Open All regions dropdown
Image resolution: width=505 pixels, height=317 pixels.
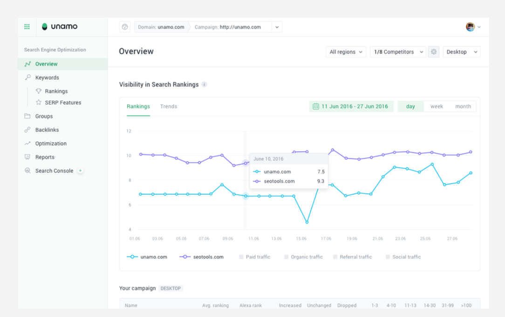tap(346, 52)
